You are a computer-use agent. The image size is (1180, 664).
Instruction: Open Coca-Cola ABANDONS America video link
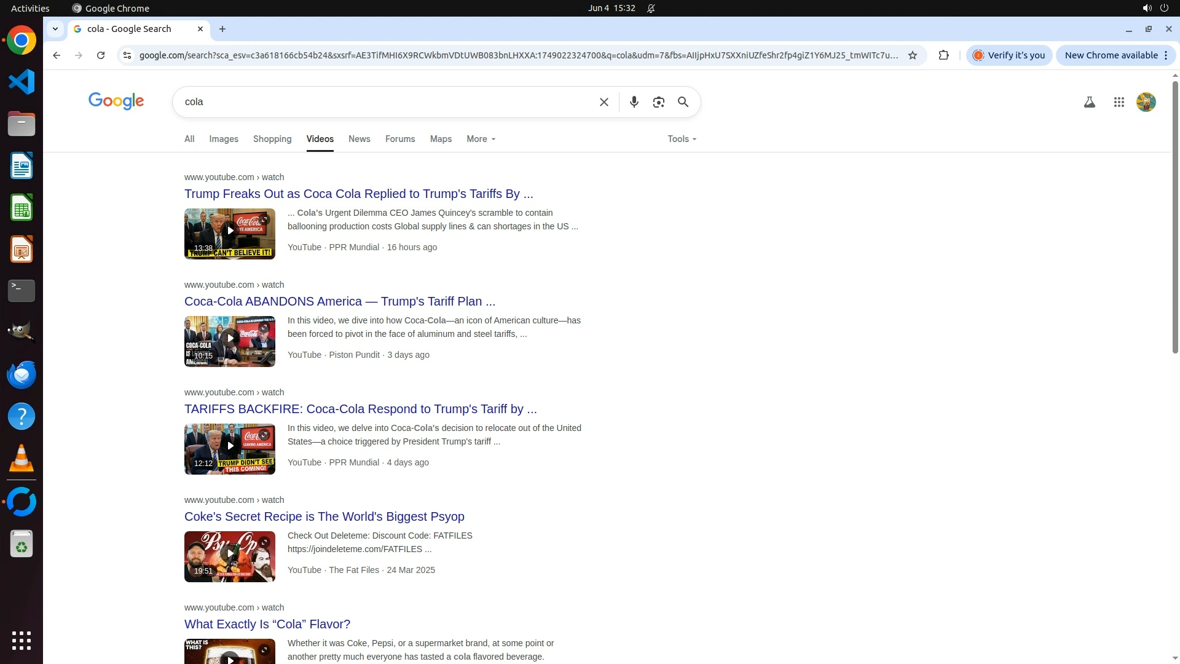tap(339, 301)
